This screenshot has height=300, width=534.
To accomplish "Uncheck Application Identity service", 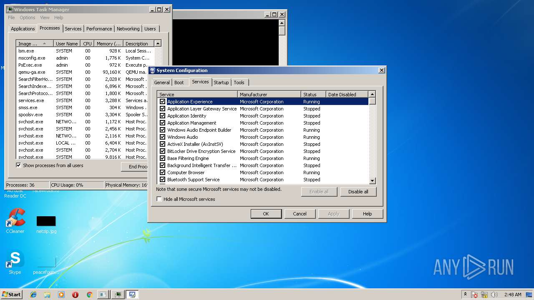I will [163, 116].
